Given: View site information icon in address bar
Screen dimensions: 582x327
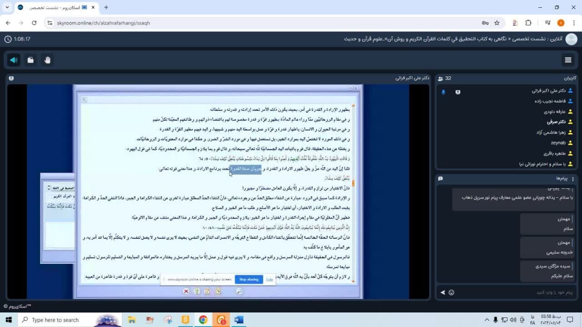Looking at the screenshot, I should [50, 23].
